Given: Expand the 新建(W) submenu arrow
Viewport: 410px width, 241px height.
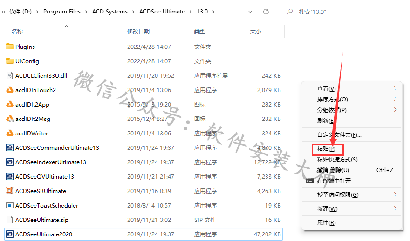Looking at the screenshot, I should [395, 208].
